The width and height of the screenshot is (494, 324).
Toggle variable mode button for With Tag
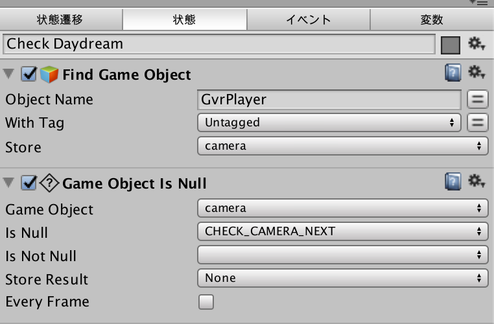(x=478, y=122)
